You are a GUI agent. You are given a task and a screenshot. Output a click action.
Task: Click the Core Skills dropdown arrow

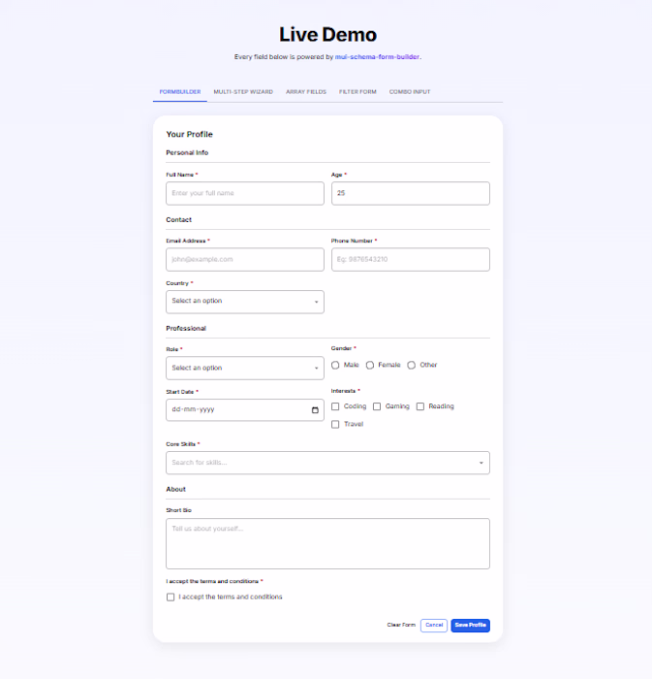(x=481, y=463)
